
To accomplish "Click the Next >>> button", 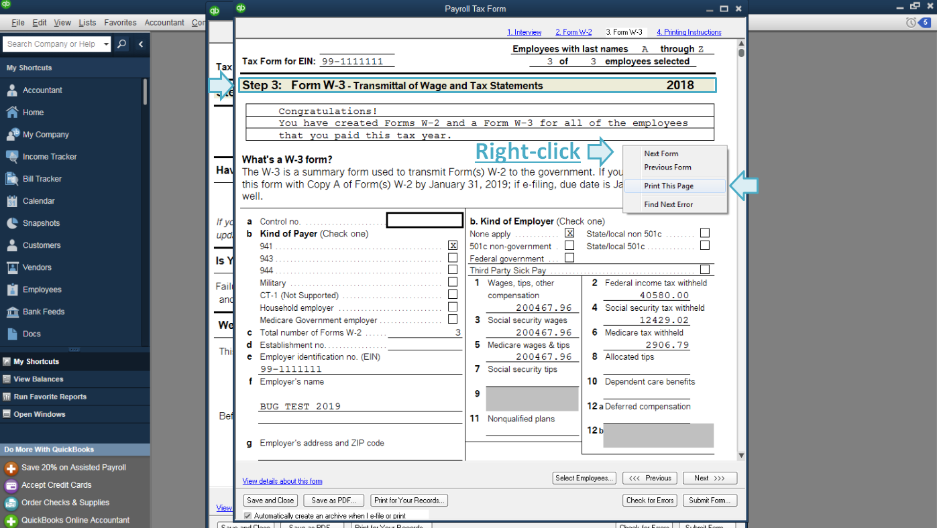I will click(710, 478).
